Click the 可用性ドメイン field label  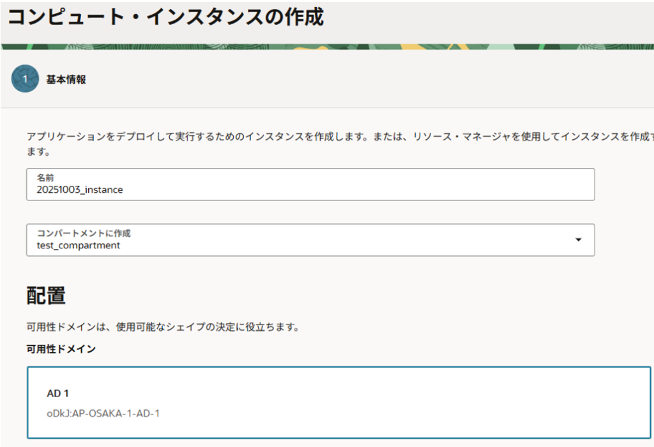click(x=61, y=349)
